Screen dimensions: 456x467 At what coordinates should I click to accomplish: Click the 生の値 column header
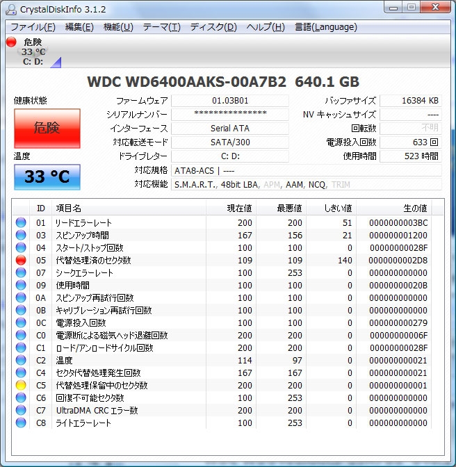tap(393, 208)
